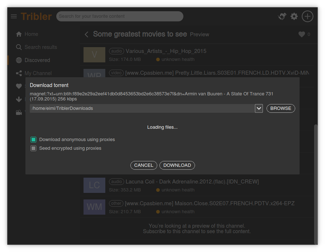Click Size: 210.7 MB text
The width and height of the screenshot is (325, 252).
(125, 212)
